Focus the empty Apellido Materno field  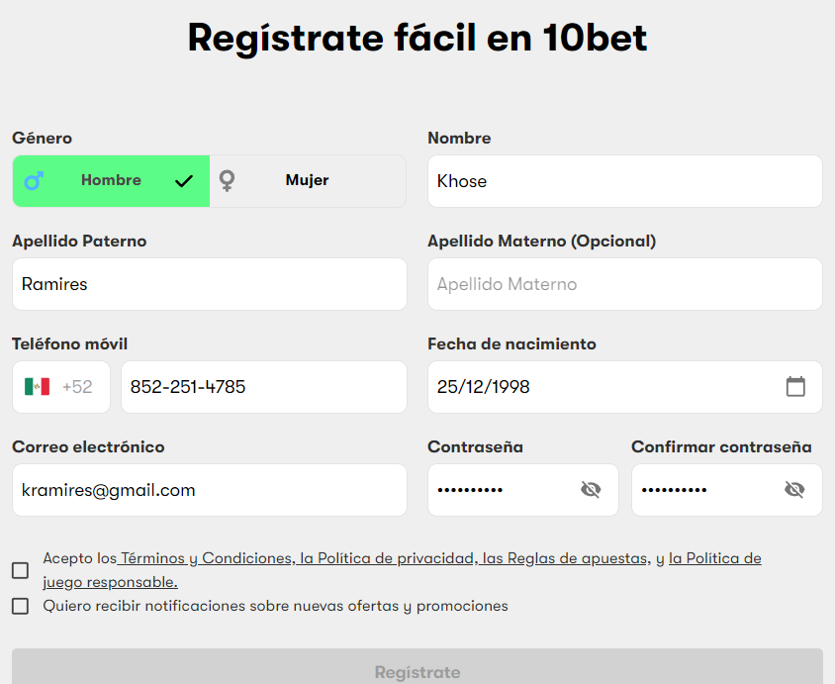(625, 284)
